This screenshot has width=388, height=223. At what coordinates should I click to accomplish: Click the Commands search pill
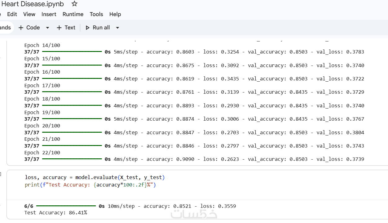pos(5,28)
